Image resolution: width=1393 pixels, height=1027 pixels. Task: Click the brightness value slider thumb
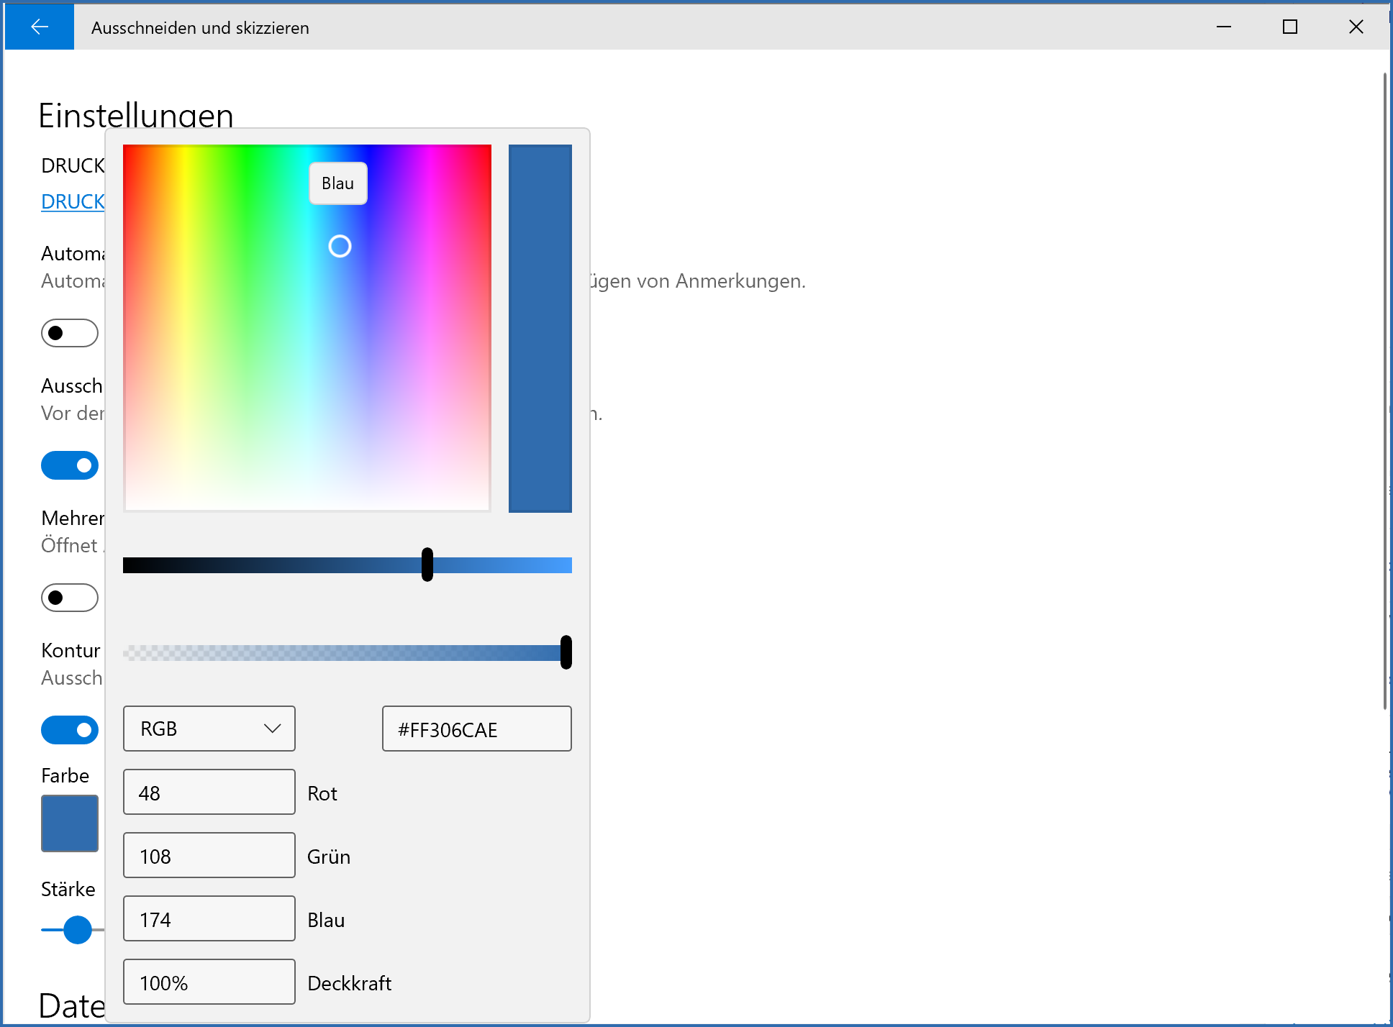[x=427, y=565]
